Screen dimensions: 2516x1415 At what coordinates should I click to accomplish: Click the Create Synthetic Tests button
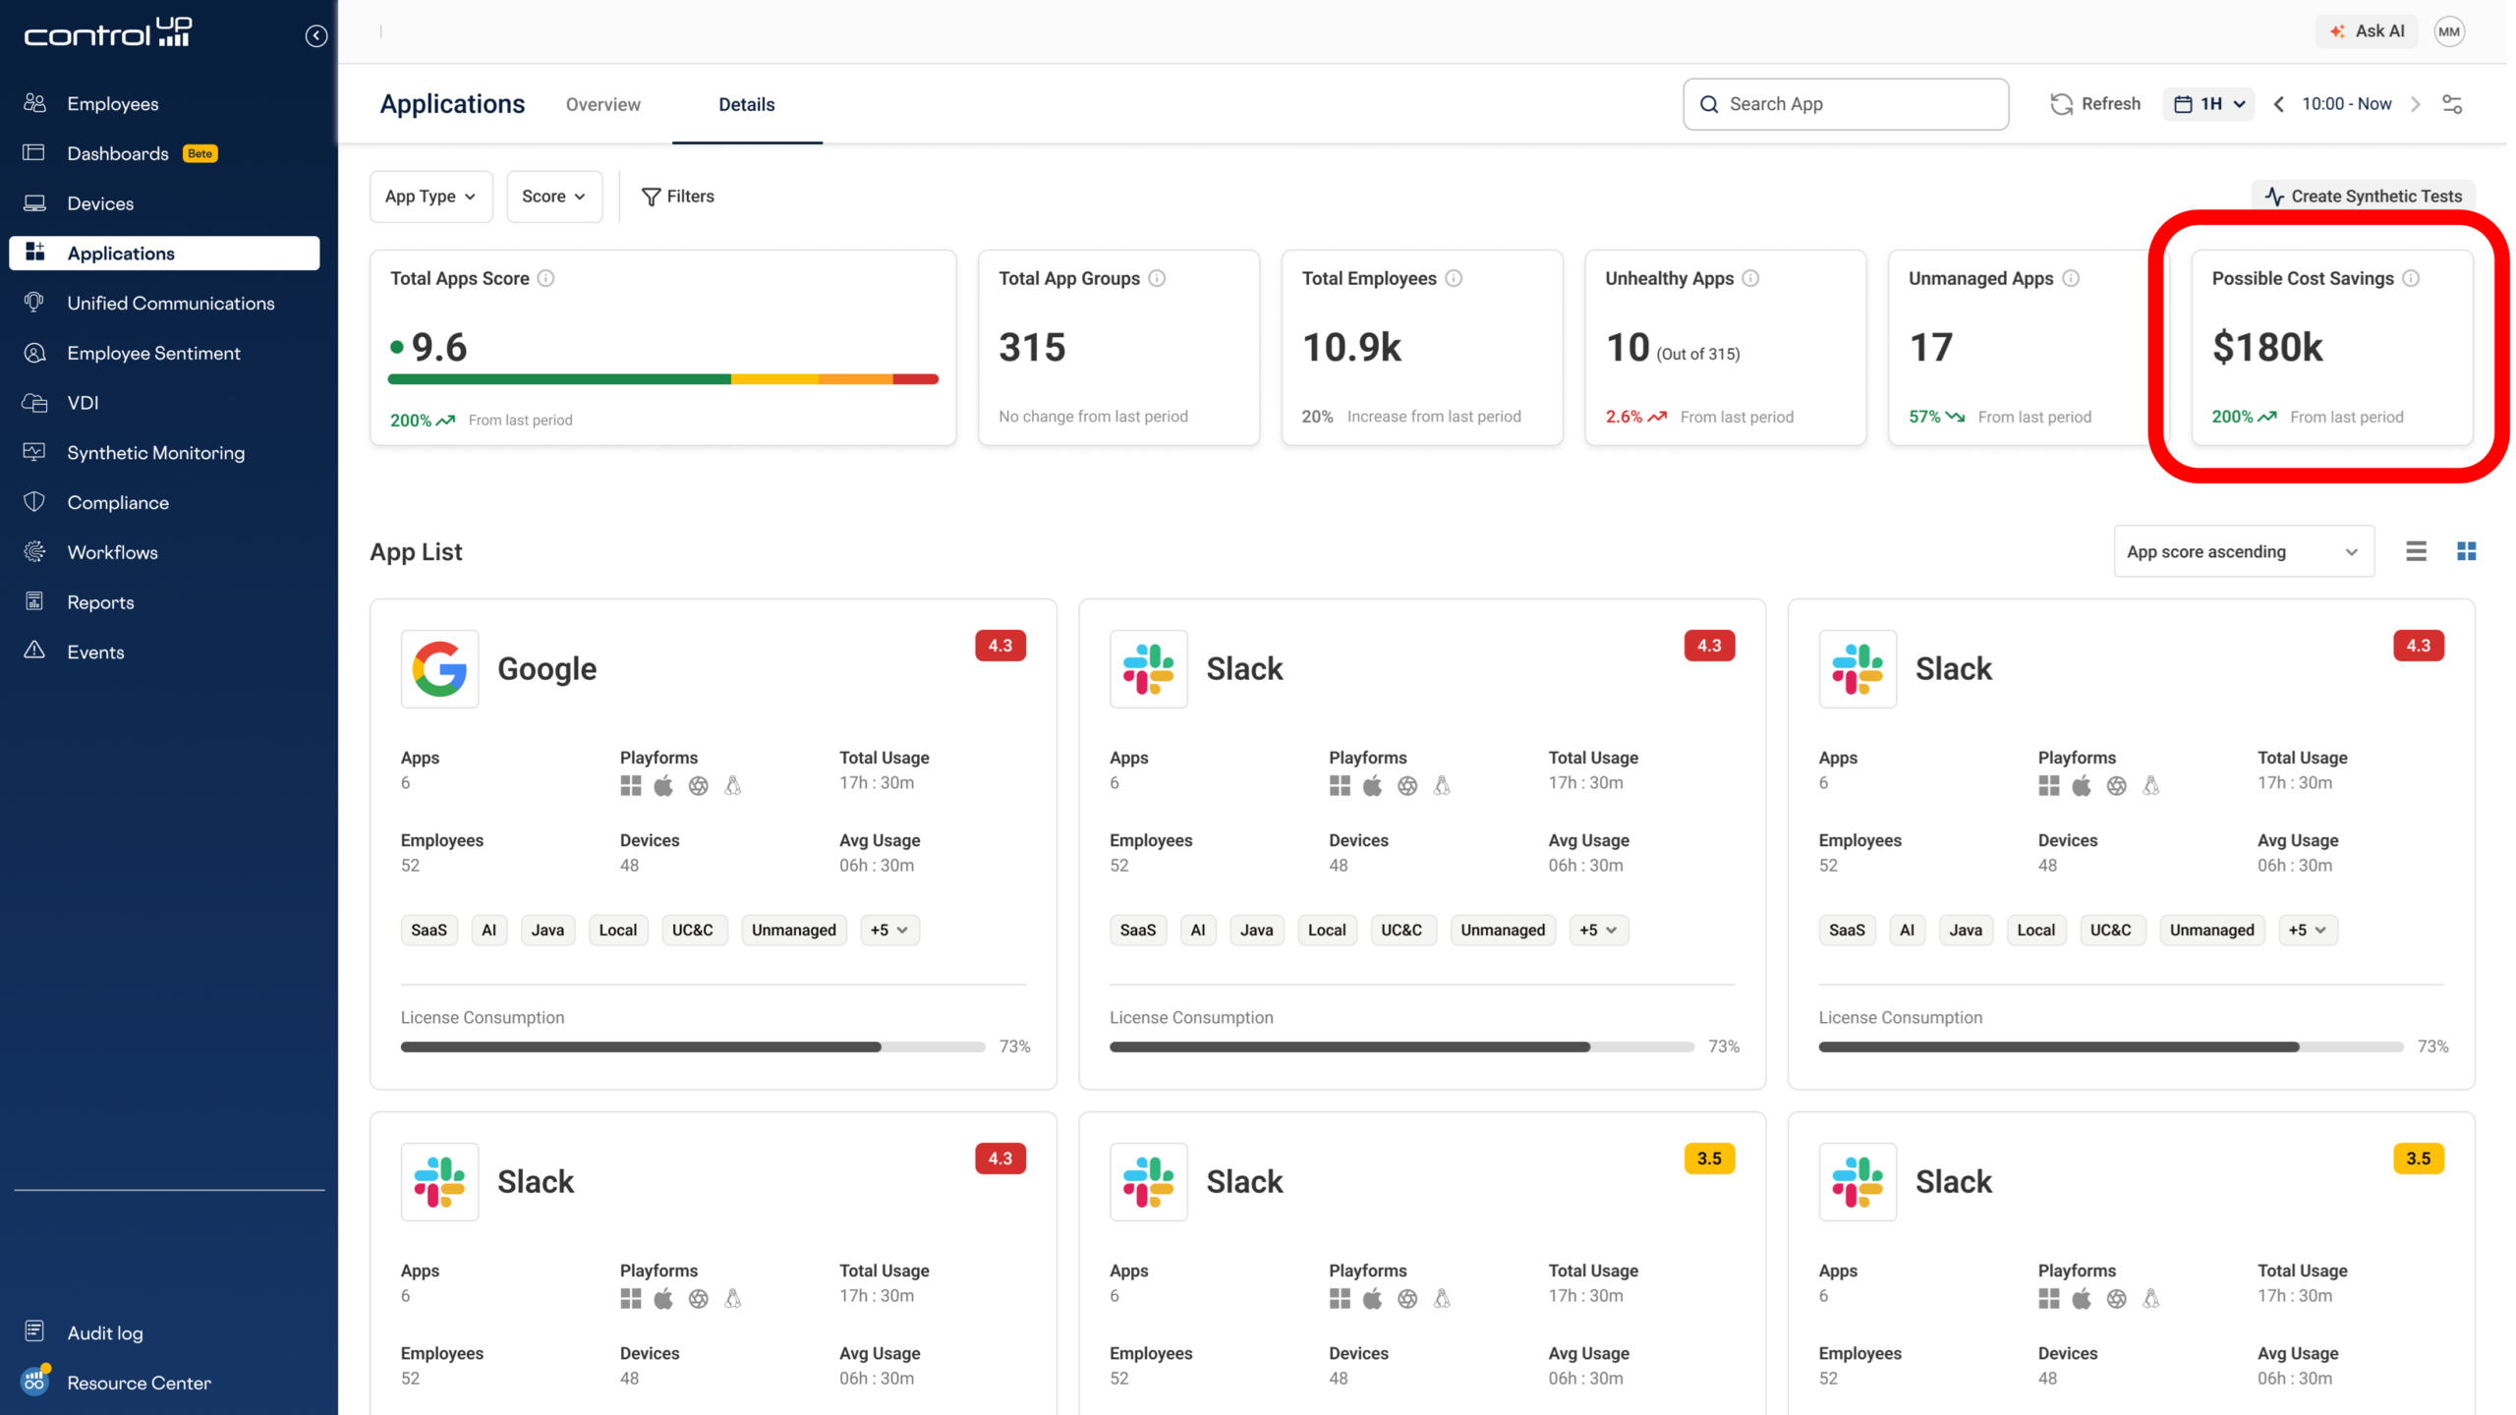pos(2364,197)
